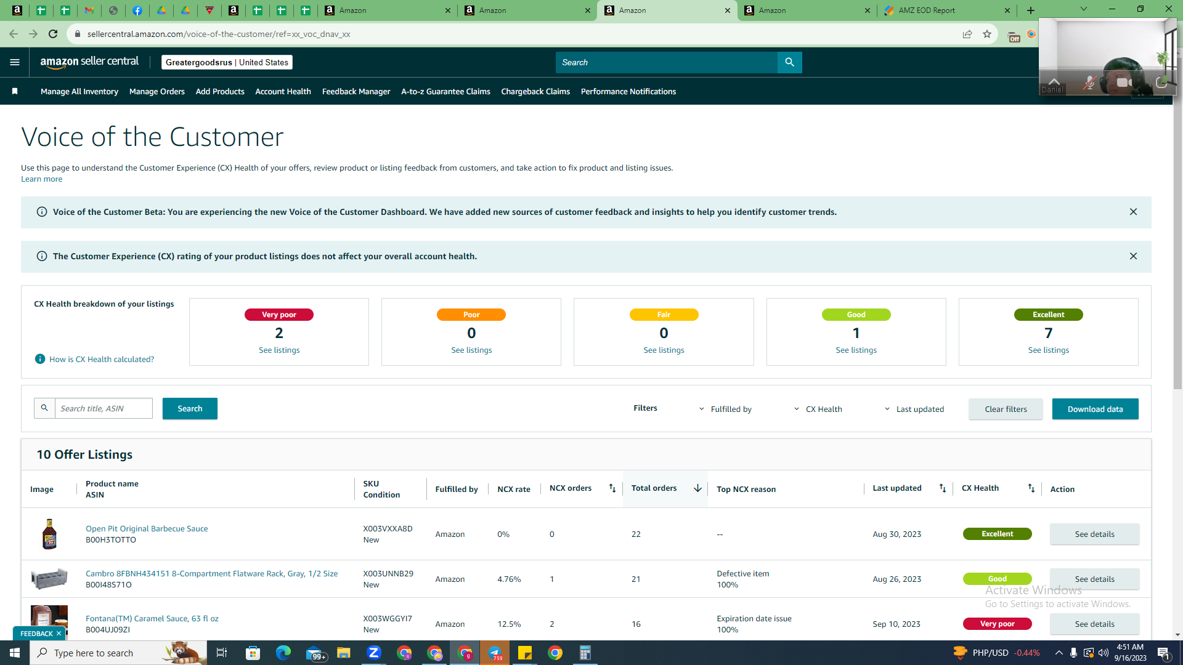Expand the Fulfilled by filter
The height and width of the screenshot is (665, 1183).
[725, 409]
